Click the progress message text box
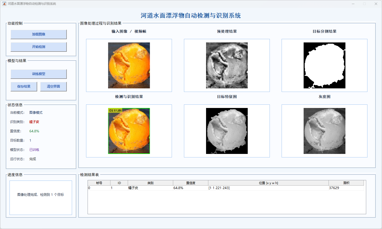Viewport: 382px width, 229px height. (x=41, y=198)
